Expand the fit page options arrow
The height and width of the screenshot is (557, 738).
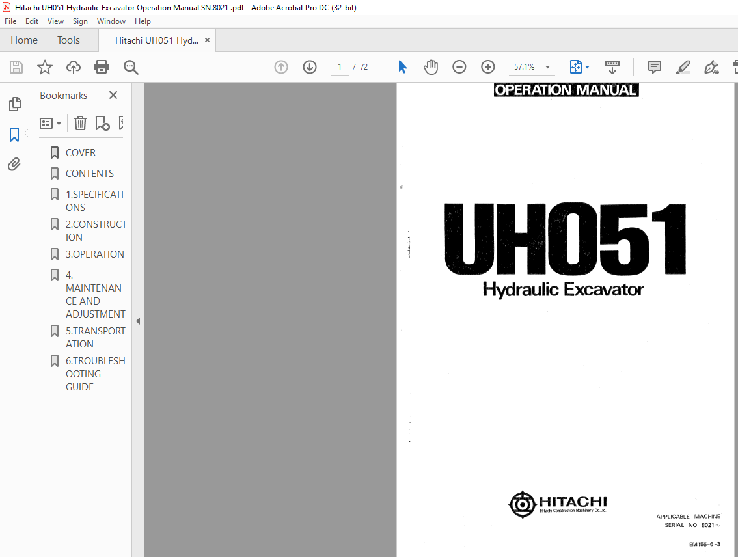coord(588,67)
